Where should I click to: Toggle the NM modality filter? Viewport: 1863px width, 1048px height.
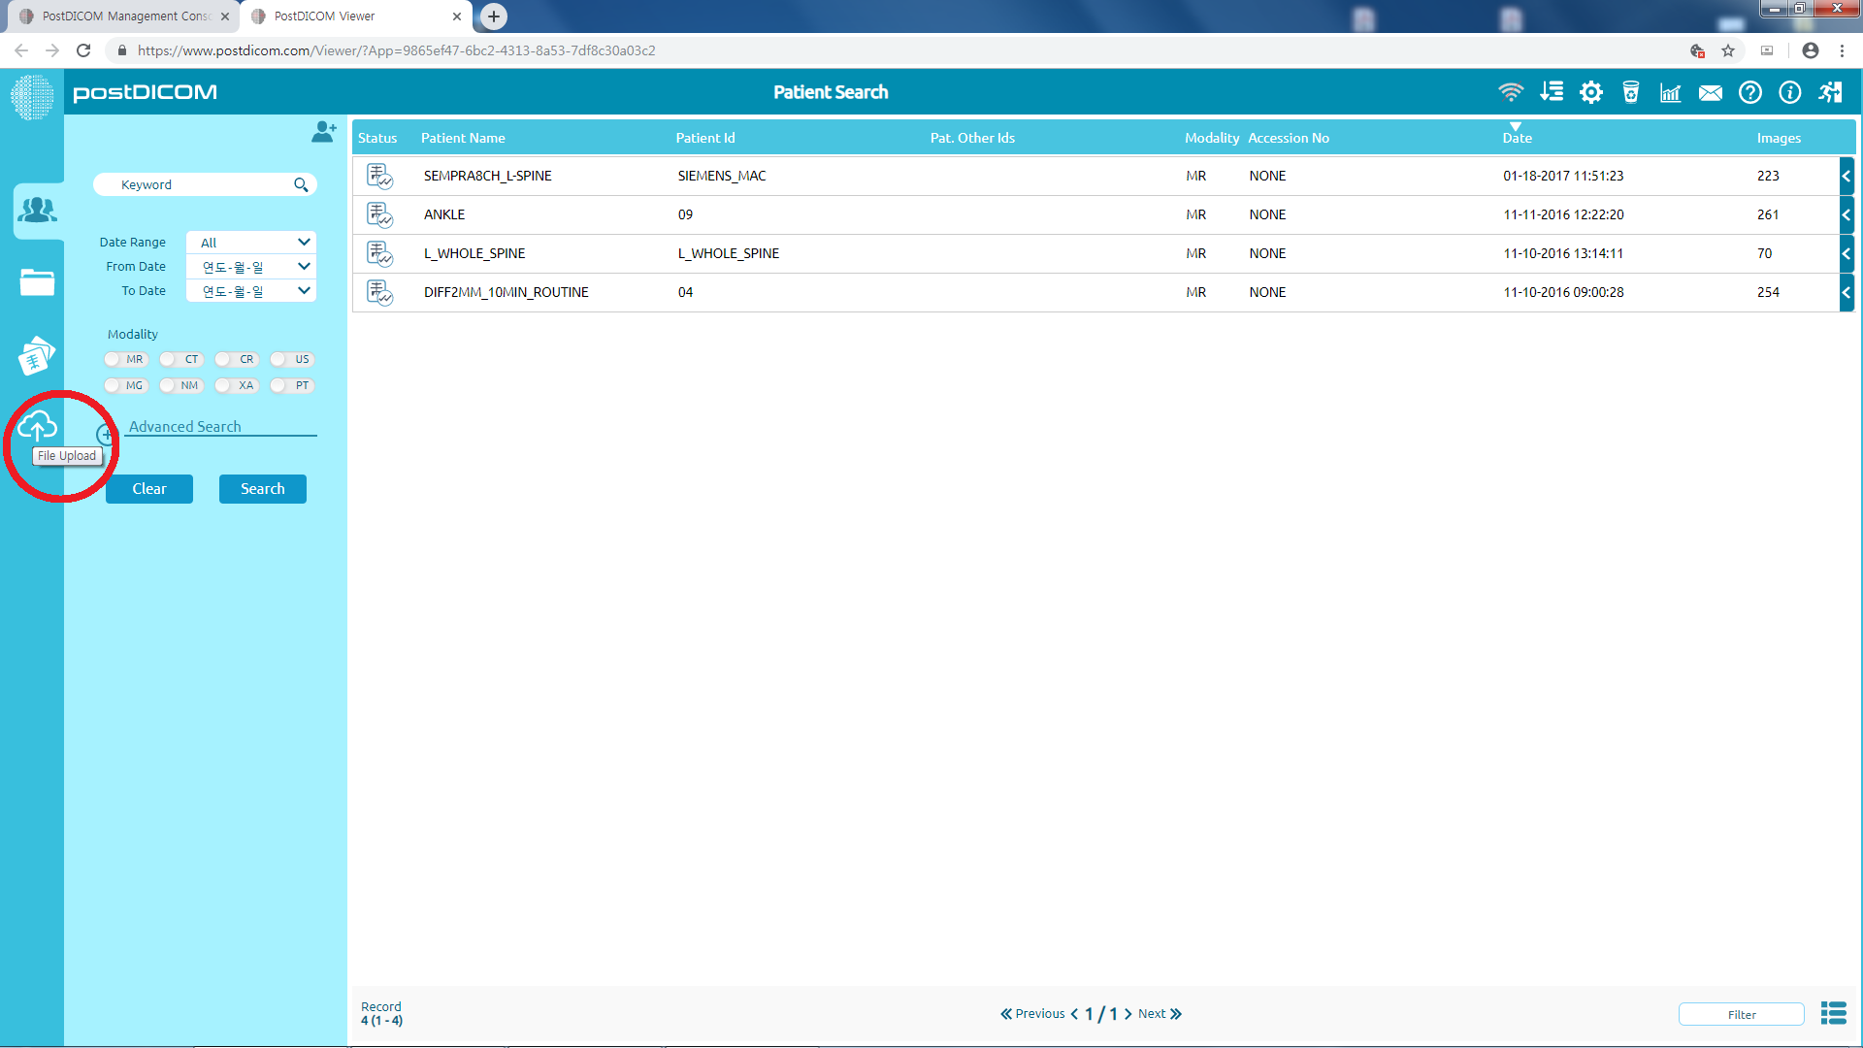[180, 385]
